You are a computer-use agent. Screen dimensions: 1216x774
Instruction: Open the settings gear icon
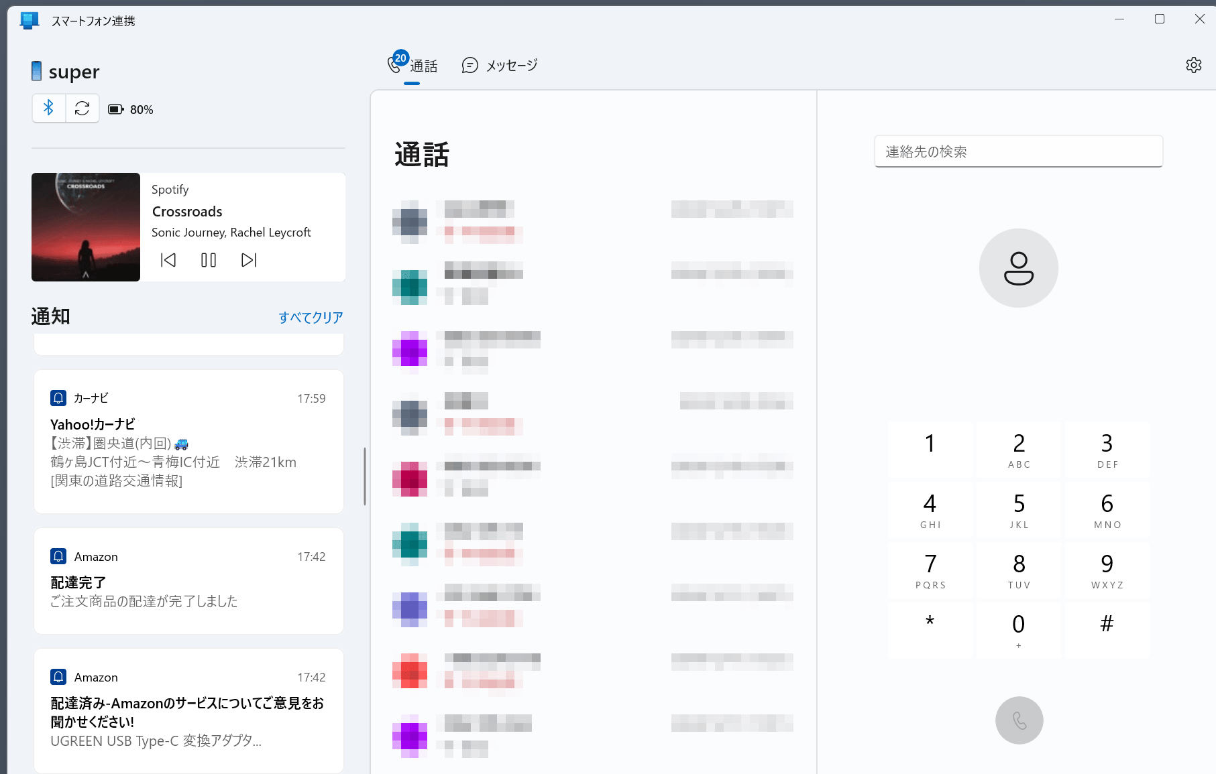1193,65
